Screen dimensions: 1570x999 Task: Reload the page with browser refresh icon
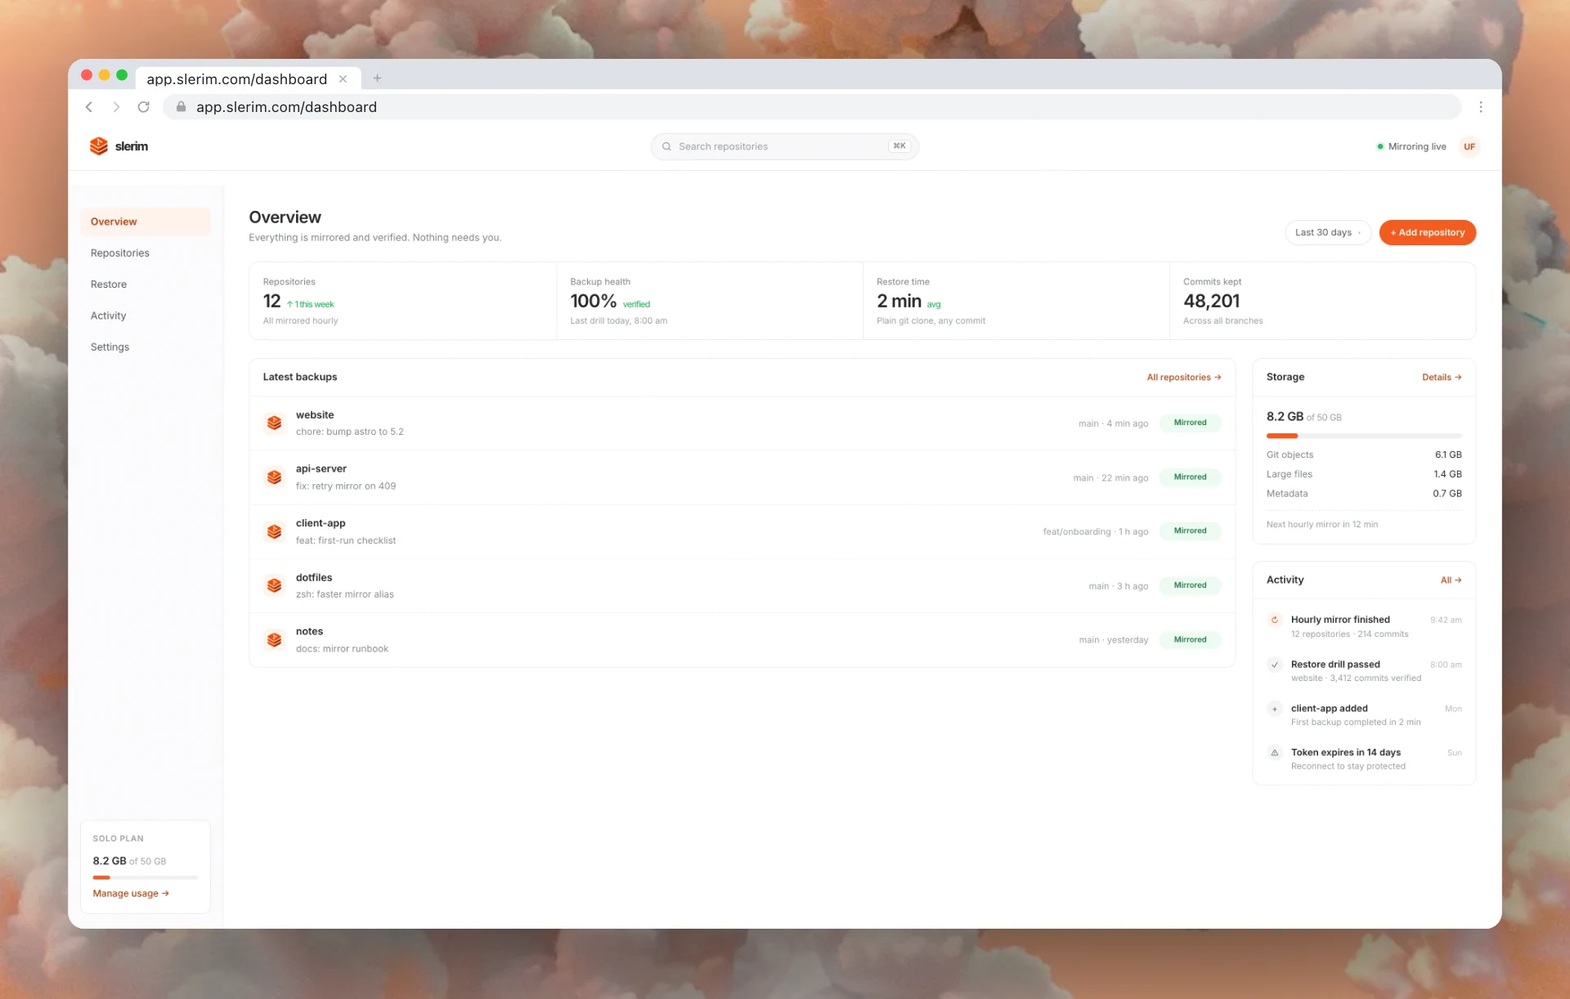(144, 107)
